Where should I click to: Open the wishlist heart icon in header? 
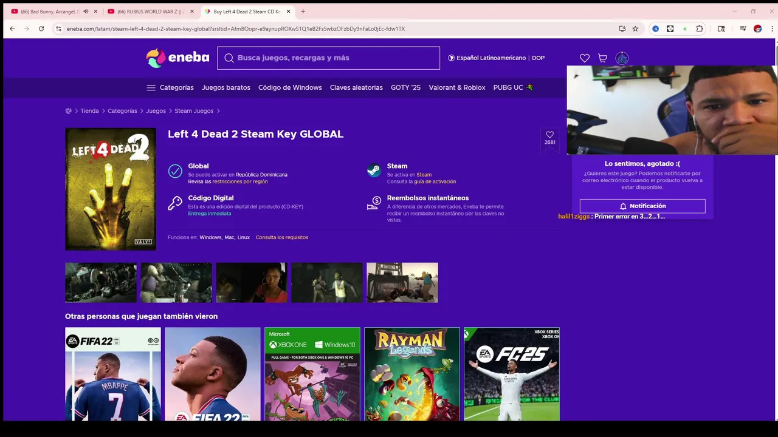pyautogui.click(x=585, y=58)
